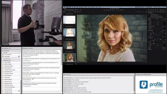Click the Highlight slider in HDR panel
The width and height of the screenshot is (167, 94).
tap(163, 28)
